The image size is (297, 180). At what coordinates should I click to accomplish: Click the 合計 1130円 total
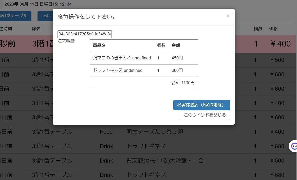pyautogui.click(x=183, y=83)
